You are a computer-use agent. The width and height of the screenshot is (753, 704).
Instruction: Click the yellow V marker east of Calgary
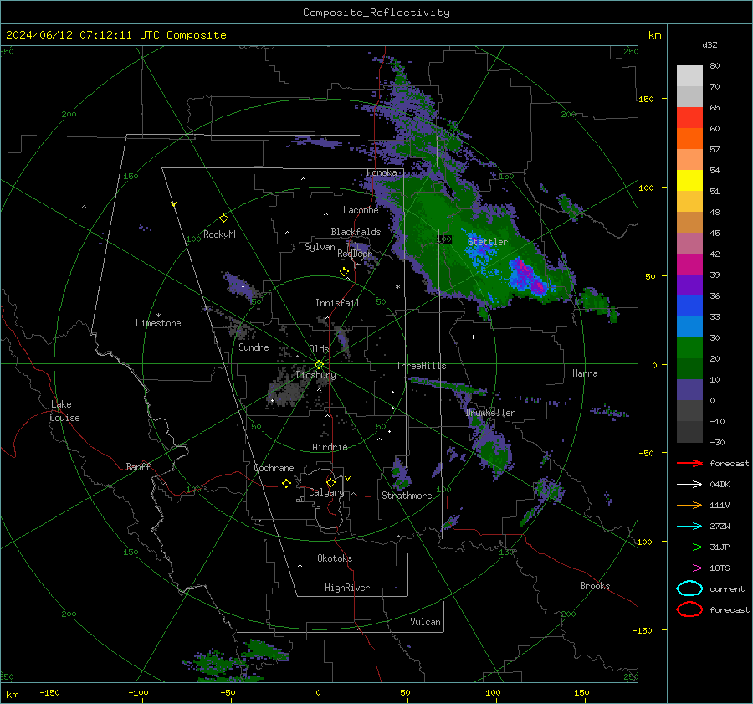348,479
